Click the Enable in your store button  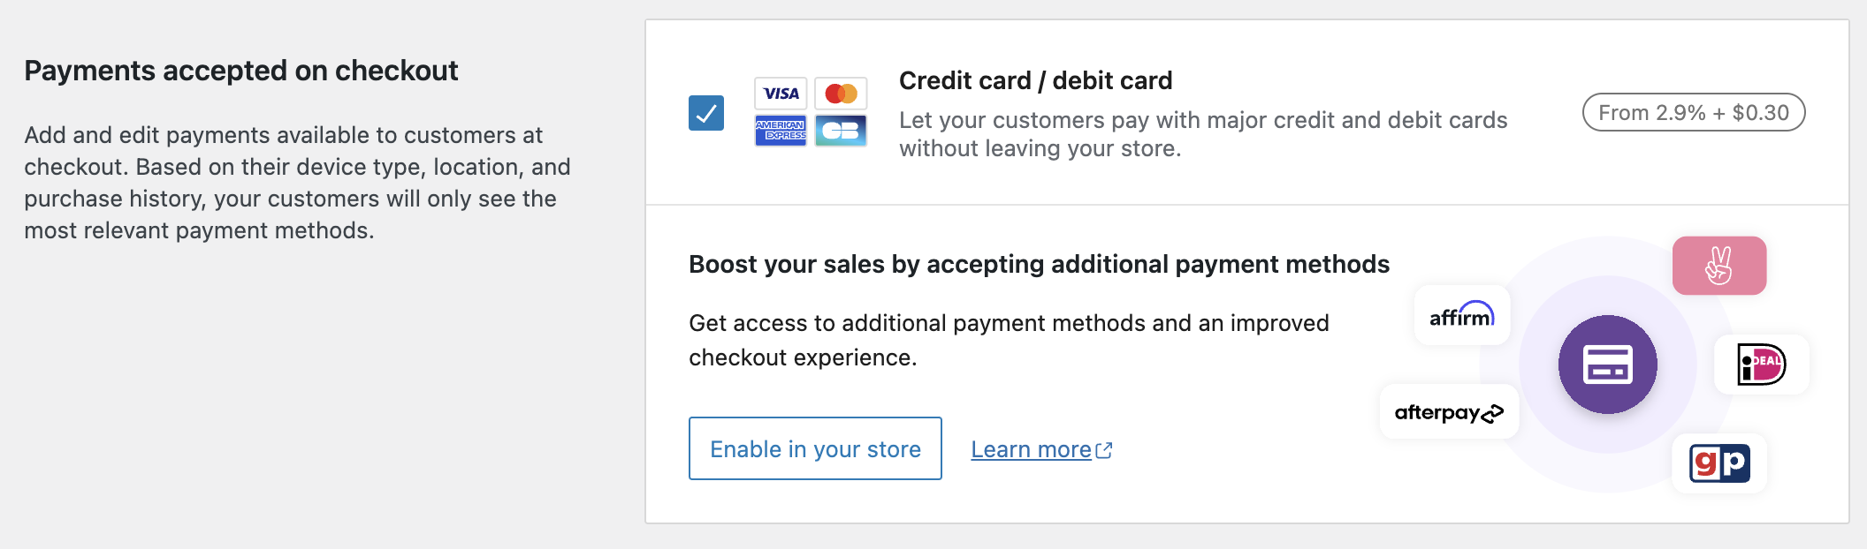click(814, 448)
